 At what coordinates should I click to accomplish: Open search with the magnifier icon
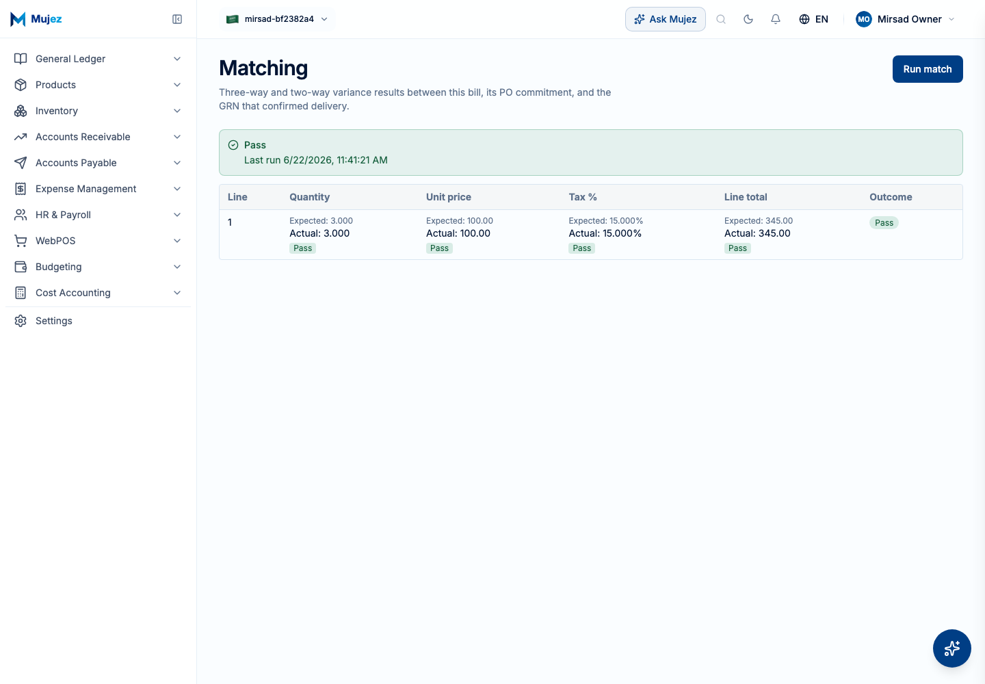pos(721,19)
